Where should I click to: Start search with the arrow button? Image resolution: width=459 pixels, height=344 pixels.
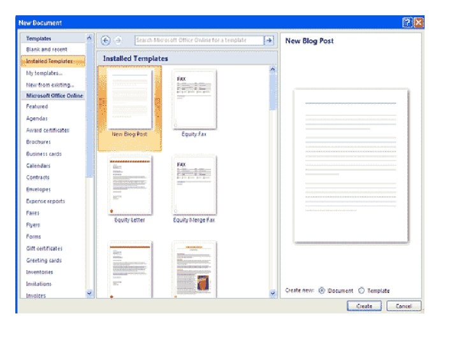269,40
